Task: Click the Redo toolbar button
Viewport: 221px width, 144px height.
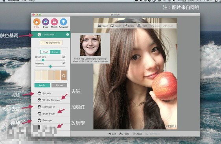Action: tap(168, 26)
